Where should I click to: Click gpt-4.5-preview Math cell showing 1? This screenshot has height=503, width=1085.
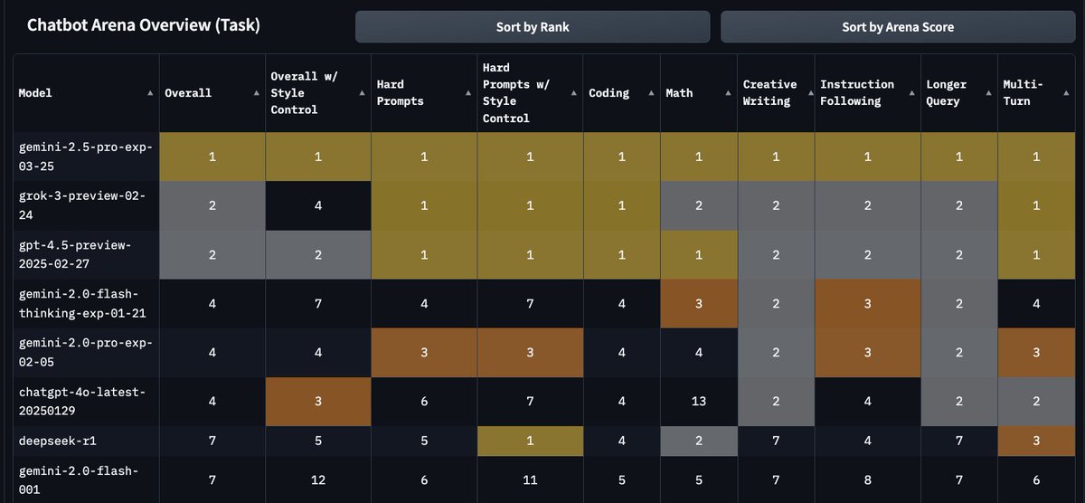[x=699, y=254]
